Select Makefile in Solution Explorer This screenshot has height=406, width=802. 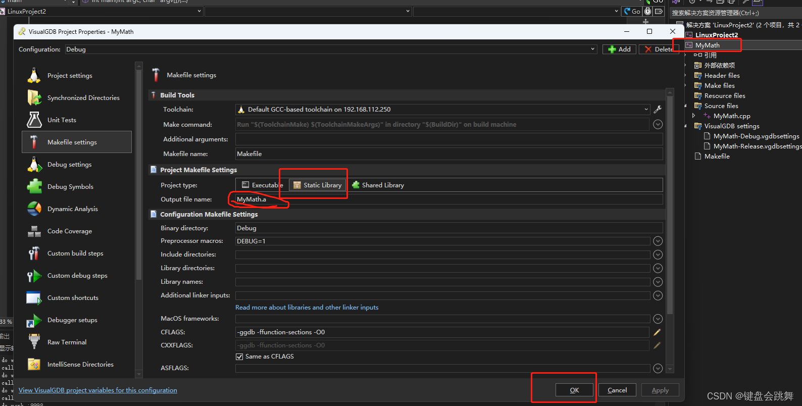click(x=717, y=157)
